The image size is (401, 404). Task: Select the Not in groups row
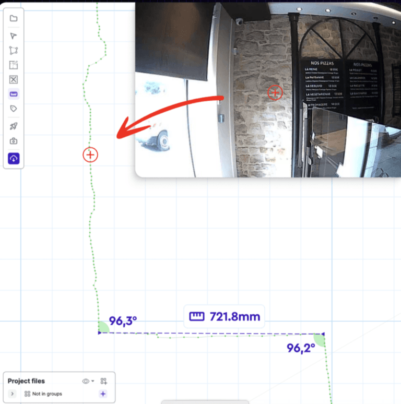point(47,394)
